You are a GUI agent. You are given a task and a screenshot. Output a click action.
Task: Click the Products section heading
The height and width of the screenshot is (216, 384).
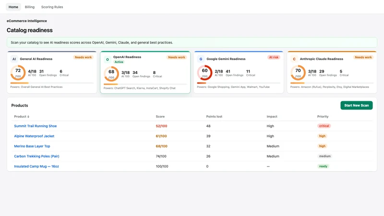pos(20,105)
